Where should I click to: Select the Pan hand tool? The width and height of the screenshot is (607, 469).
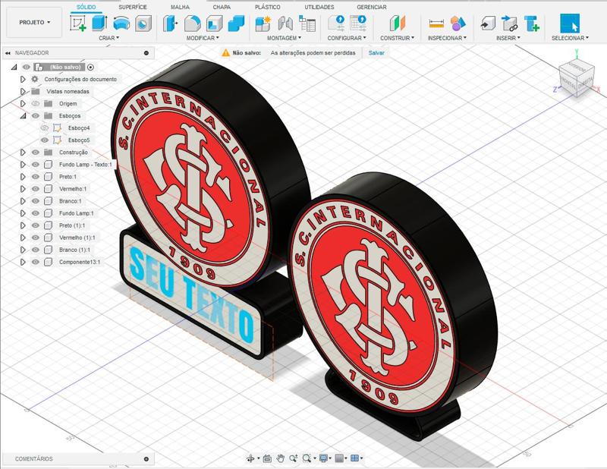tap(280, 458)
